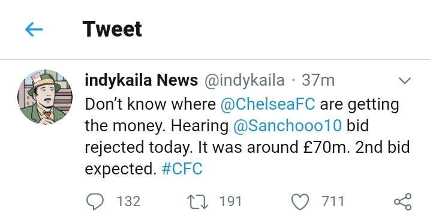This screenshot has height=223, width=430.
Task: Expand the tweet options chevron
Action: pos(404,80)
